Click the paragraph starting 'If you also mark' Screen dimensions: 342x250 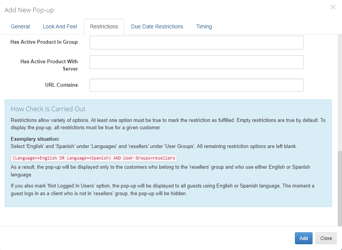pyautogui.click(x=163, y=190)
